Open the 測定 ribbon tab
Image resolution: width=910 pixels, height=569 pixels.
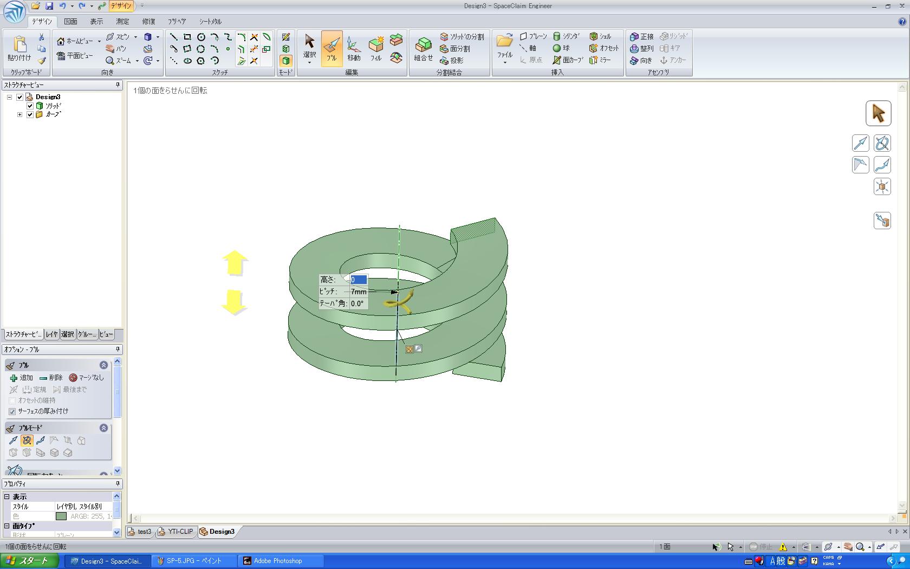pos(122,22)
